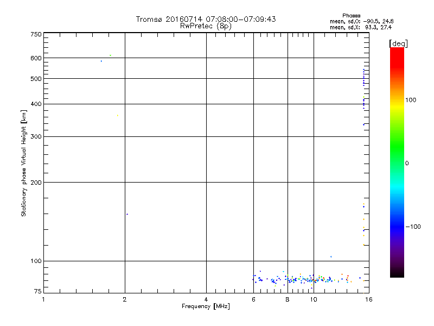The image size is (434, 326).
Task: Click the y-axis tick label '200'
Action: point(36,183)
